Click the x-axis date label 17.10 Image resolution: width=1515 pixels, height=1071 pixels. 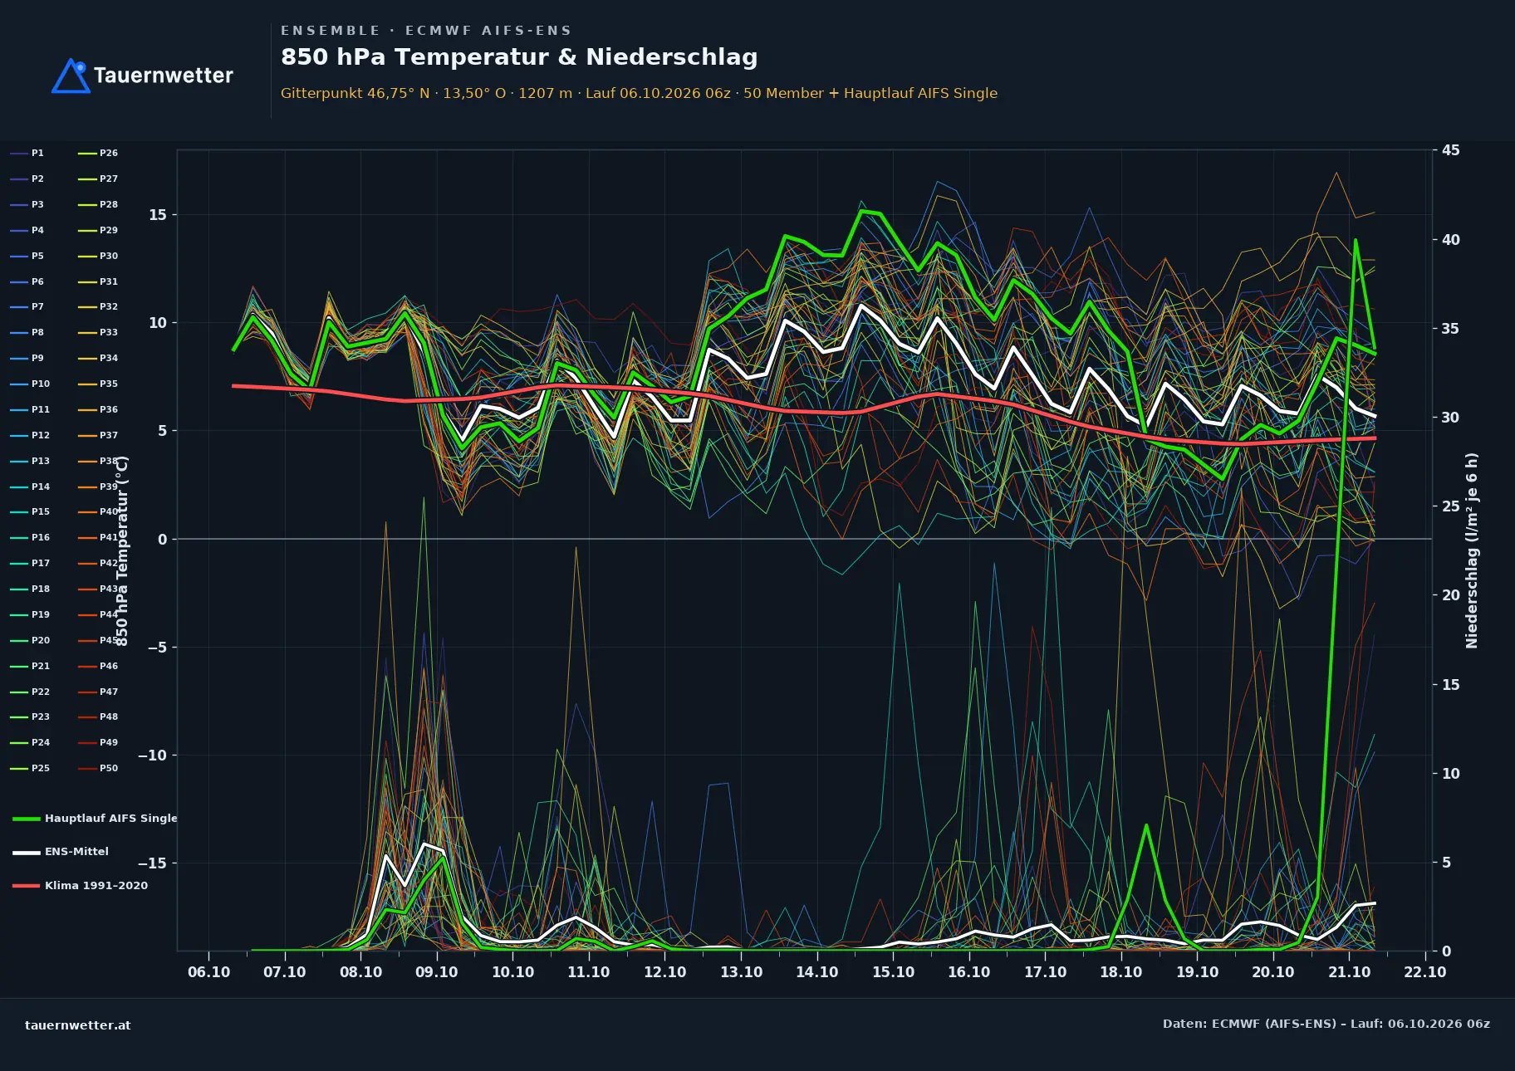[1045, 972]
